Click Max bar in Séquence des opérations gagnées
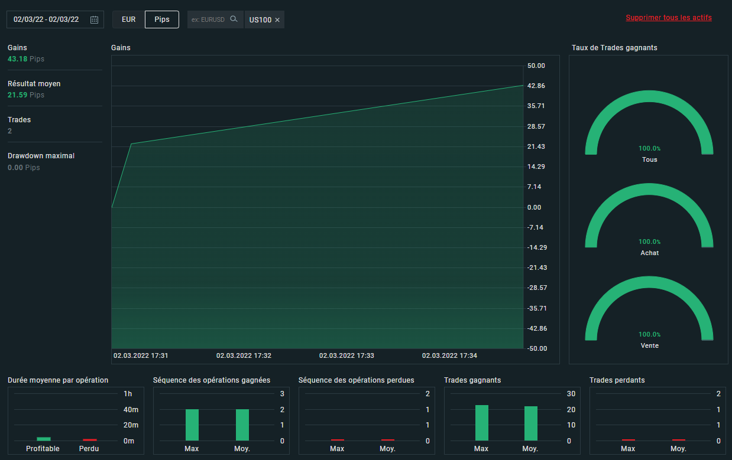This screenshot has width=732, height=460. [192, 425]
